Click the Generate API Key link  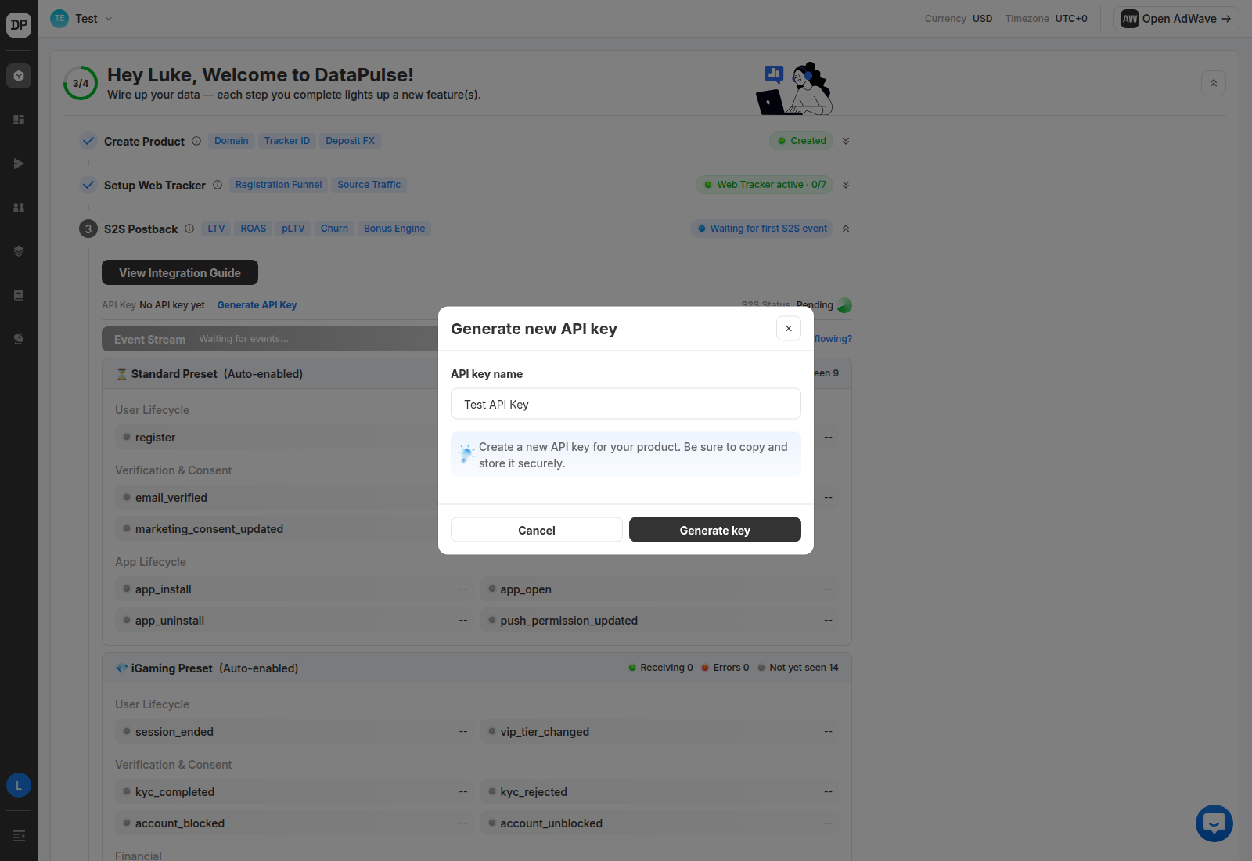tap(257, 305)
